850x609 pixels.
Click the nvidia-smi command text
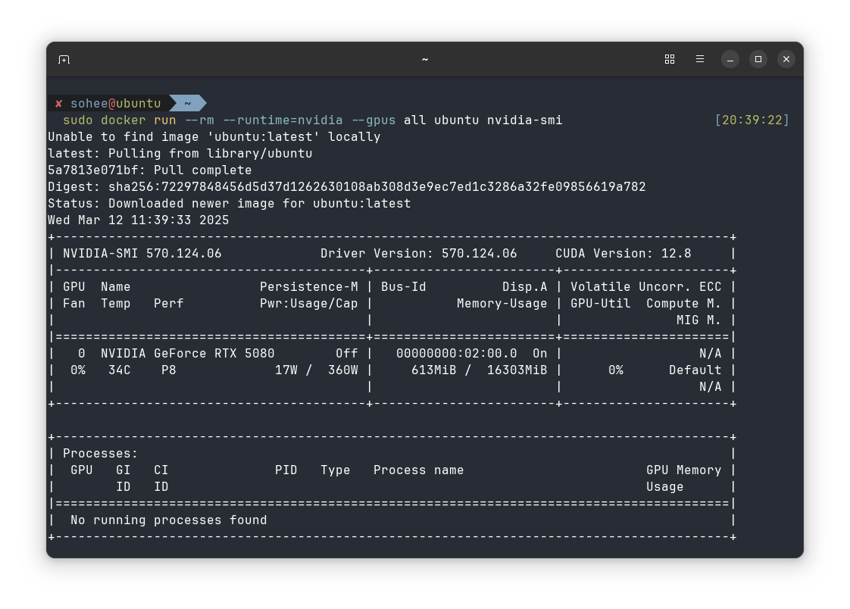[522, 120]
